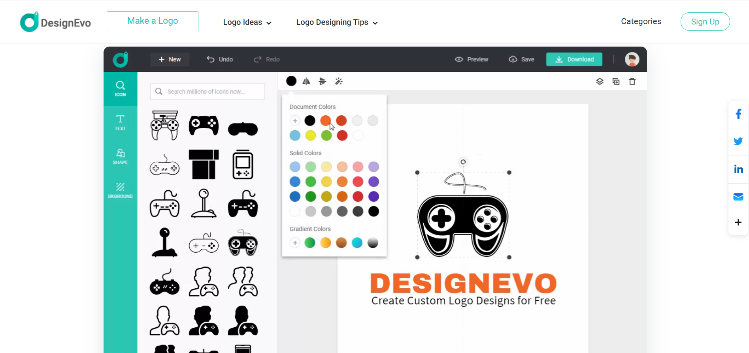
Task: Click the DesignEvo logo in site header
Action: [55, 22]
